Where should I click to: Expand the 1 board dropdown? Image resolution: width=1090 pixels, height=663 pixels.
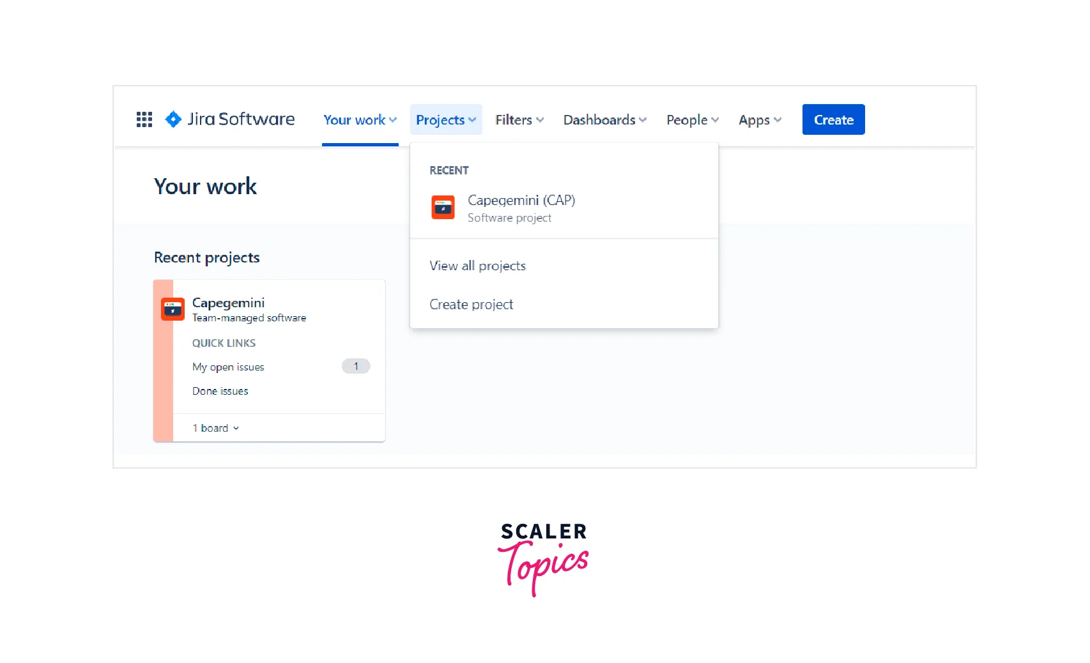(x=215, y=428)
